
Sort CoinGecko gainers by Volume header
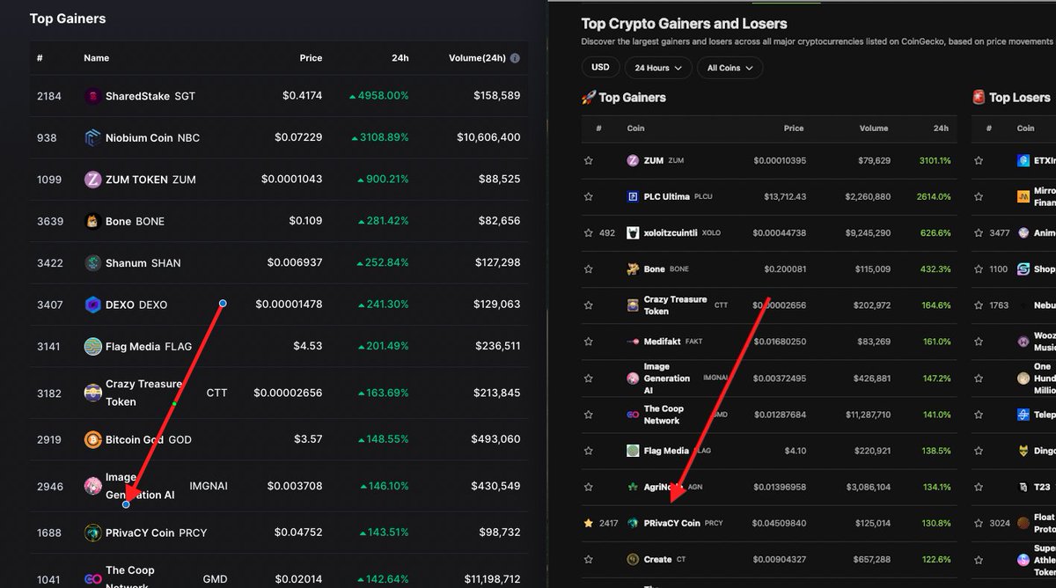[x=874, y=129]
